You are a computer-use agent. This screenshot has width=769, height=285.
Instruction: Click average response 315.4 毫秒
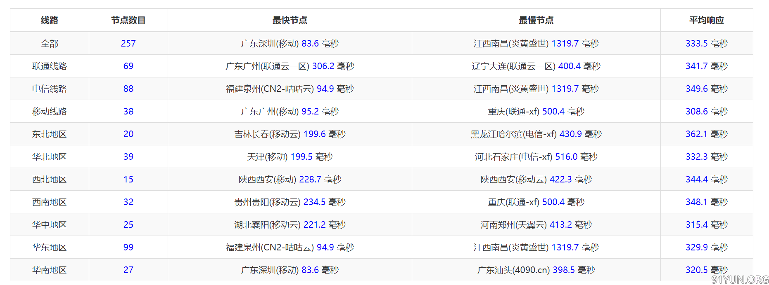(707, 224)
